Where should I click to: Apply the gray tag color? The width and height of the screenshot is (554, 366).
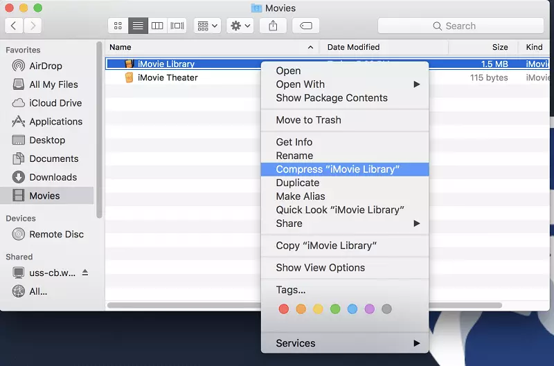pos(386,309)
